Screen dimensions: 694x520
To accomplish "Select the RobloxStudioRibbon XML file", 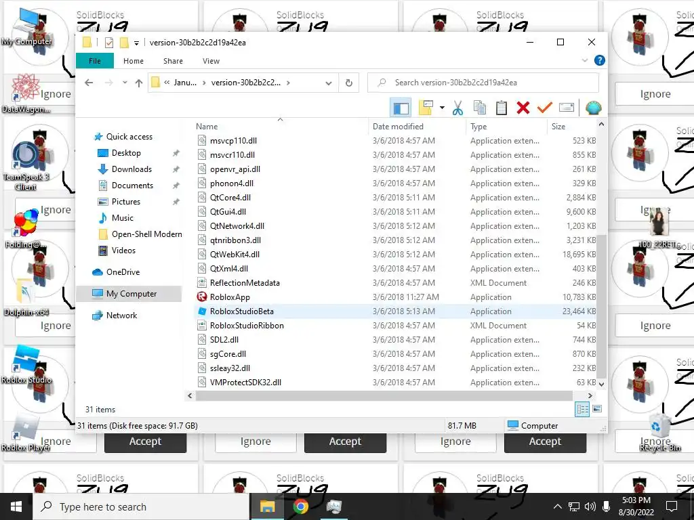I will 247,326.
